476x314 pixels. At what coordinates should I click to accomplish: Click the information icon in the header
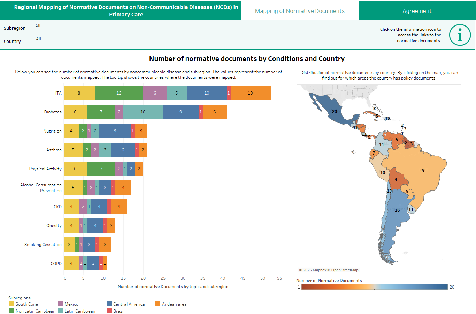click(x=460, y=35)
